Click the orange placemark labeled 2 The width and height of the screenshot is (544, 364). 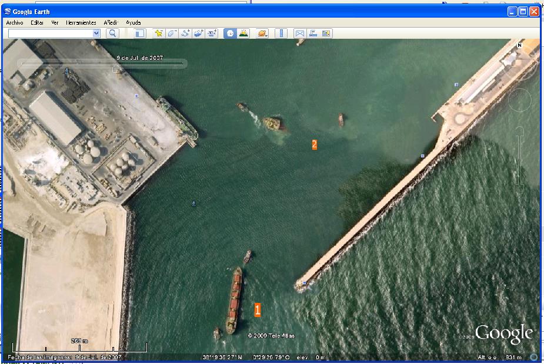coord(315,144)
